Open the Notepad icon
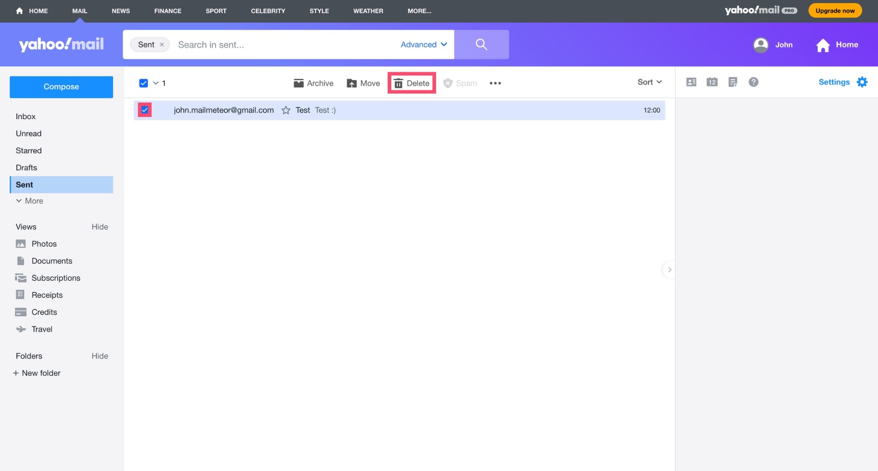The width and height of the screenshot is (878, 471). pyautogui.click(x=733, y=82)
